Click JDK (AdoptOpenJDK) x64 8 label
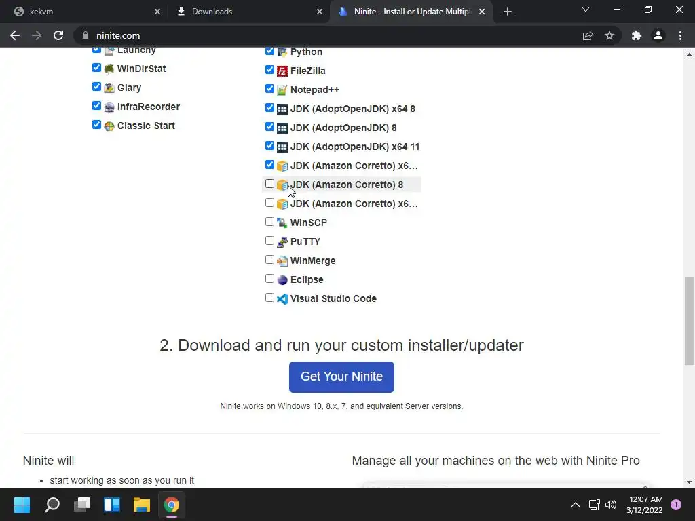The width and height of the screenshot is (695, 521). pos(353,109)
